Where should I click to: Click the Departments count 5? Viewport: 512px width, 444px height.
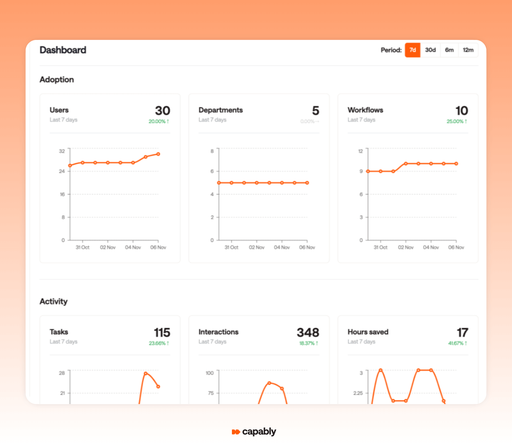(316, 111)
